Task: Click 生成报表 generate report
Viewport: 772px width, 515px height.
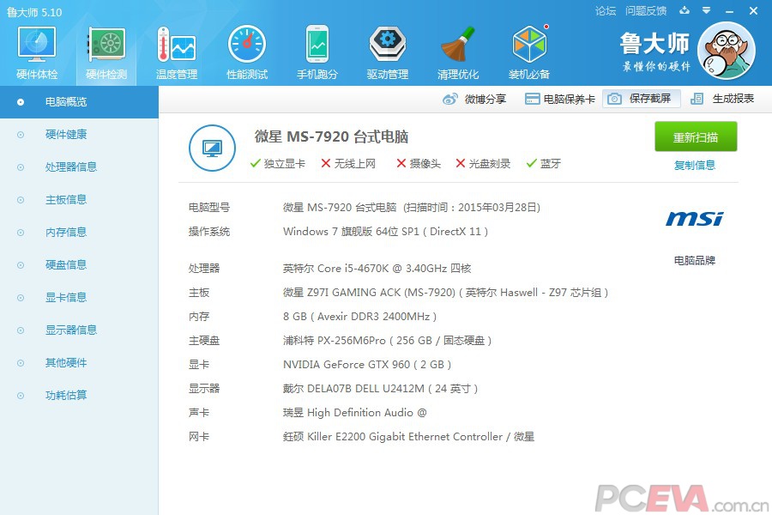Action: point(721,99)
